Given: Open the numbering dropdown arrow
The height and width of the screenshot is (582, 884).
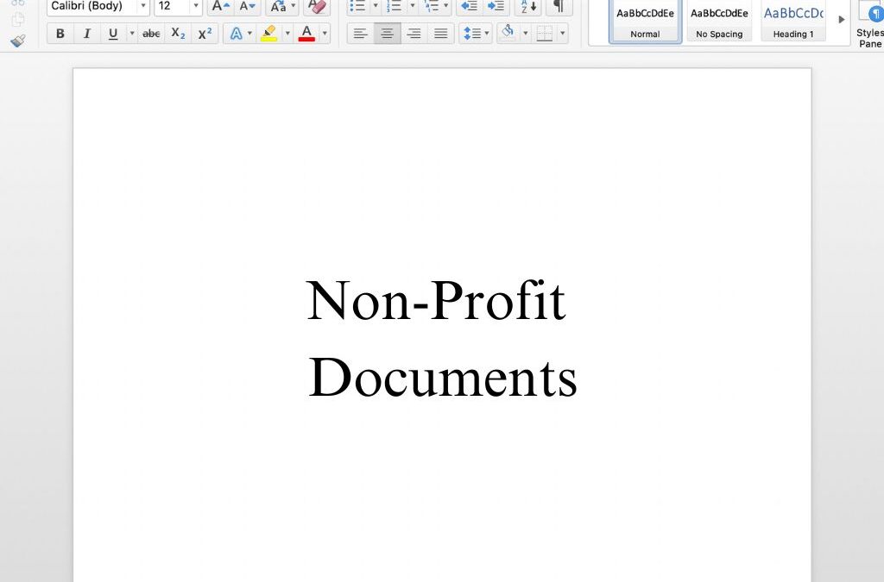Looking at the screenshot, I should click(412, 6).
